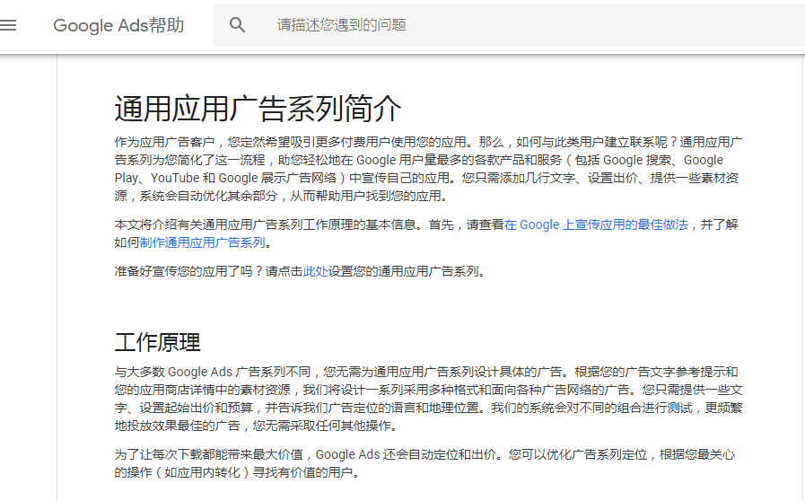The height and width of the screenshot is (501, 805).
Task: Open link 在 Google 上宣传应用的最佳做法
Action: pos(596,224)
